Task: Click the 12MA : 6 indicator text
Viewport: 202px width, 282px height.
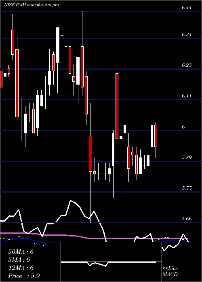Action: 21,268
